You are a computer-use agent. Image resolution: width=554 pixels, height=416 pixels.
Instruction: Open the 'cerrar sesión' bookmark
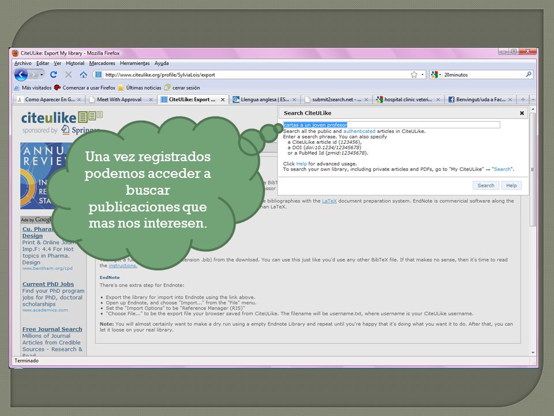coord(182,88)
